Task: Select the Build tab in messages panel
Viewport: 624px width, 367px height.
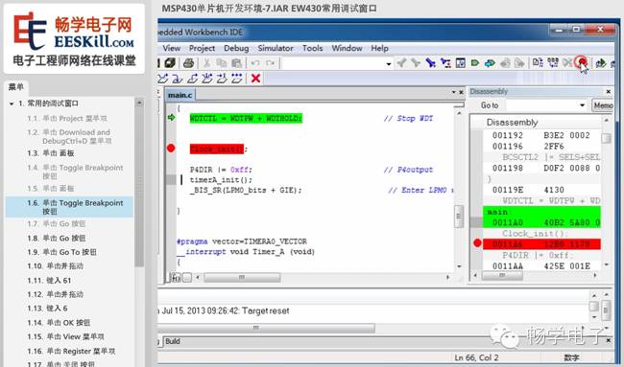Action: [x=173, y=341]
